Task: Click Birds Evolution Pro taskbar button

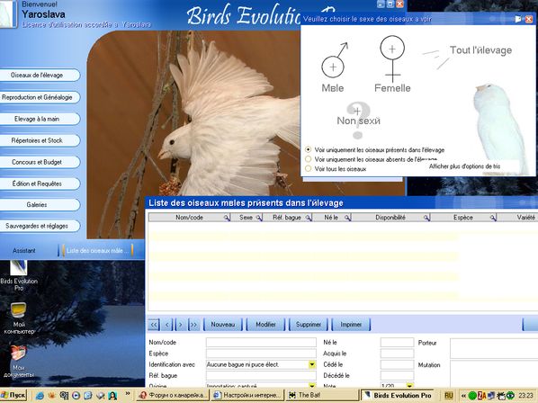Action: click(x=398, y=396)
